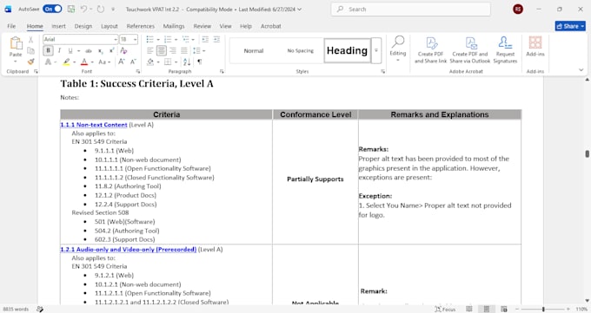Toggle Underline formatting

70,50
